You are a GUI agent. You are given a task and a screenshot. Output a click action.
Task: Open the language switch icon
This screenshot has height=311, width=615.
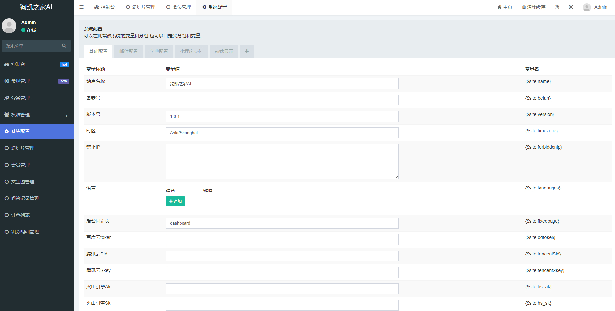click(557, 7)
